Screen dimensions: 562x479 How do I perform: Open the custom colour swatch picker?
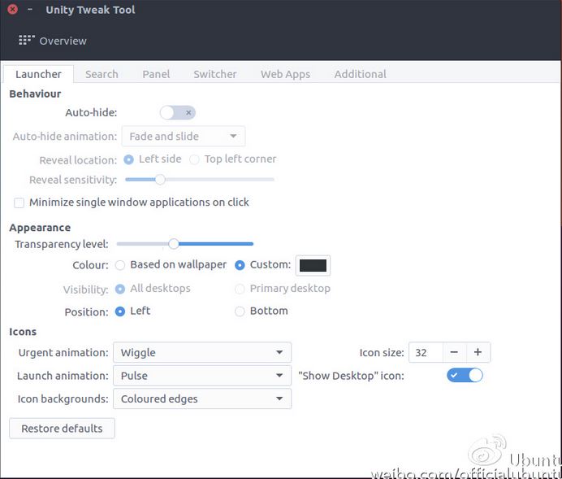313,265
